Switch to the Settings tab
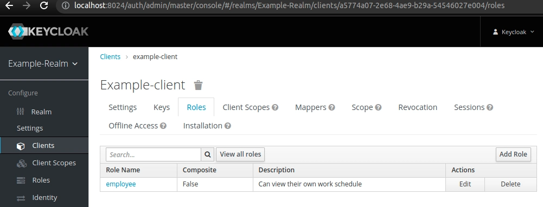Image resolution: width=543 pixels, height=207 pixels. (123, 107)
